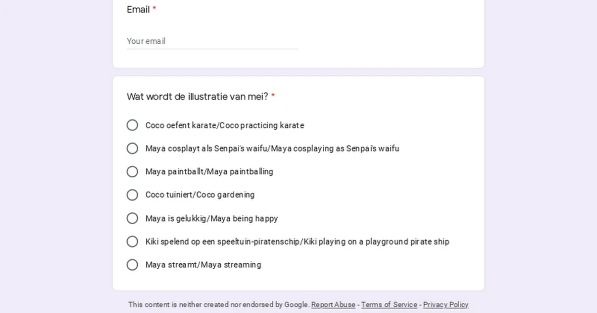The image size is (597, 313).
Task: Click the 'Maya is gelukkig' option text
Action: click(x=211, y=219)
